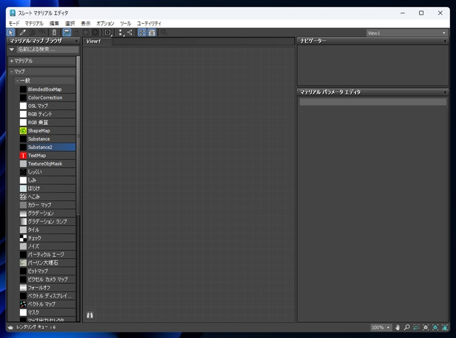
Task: Close the ナビゲーター panel
Action: click(445, 41)
